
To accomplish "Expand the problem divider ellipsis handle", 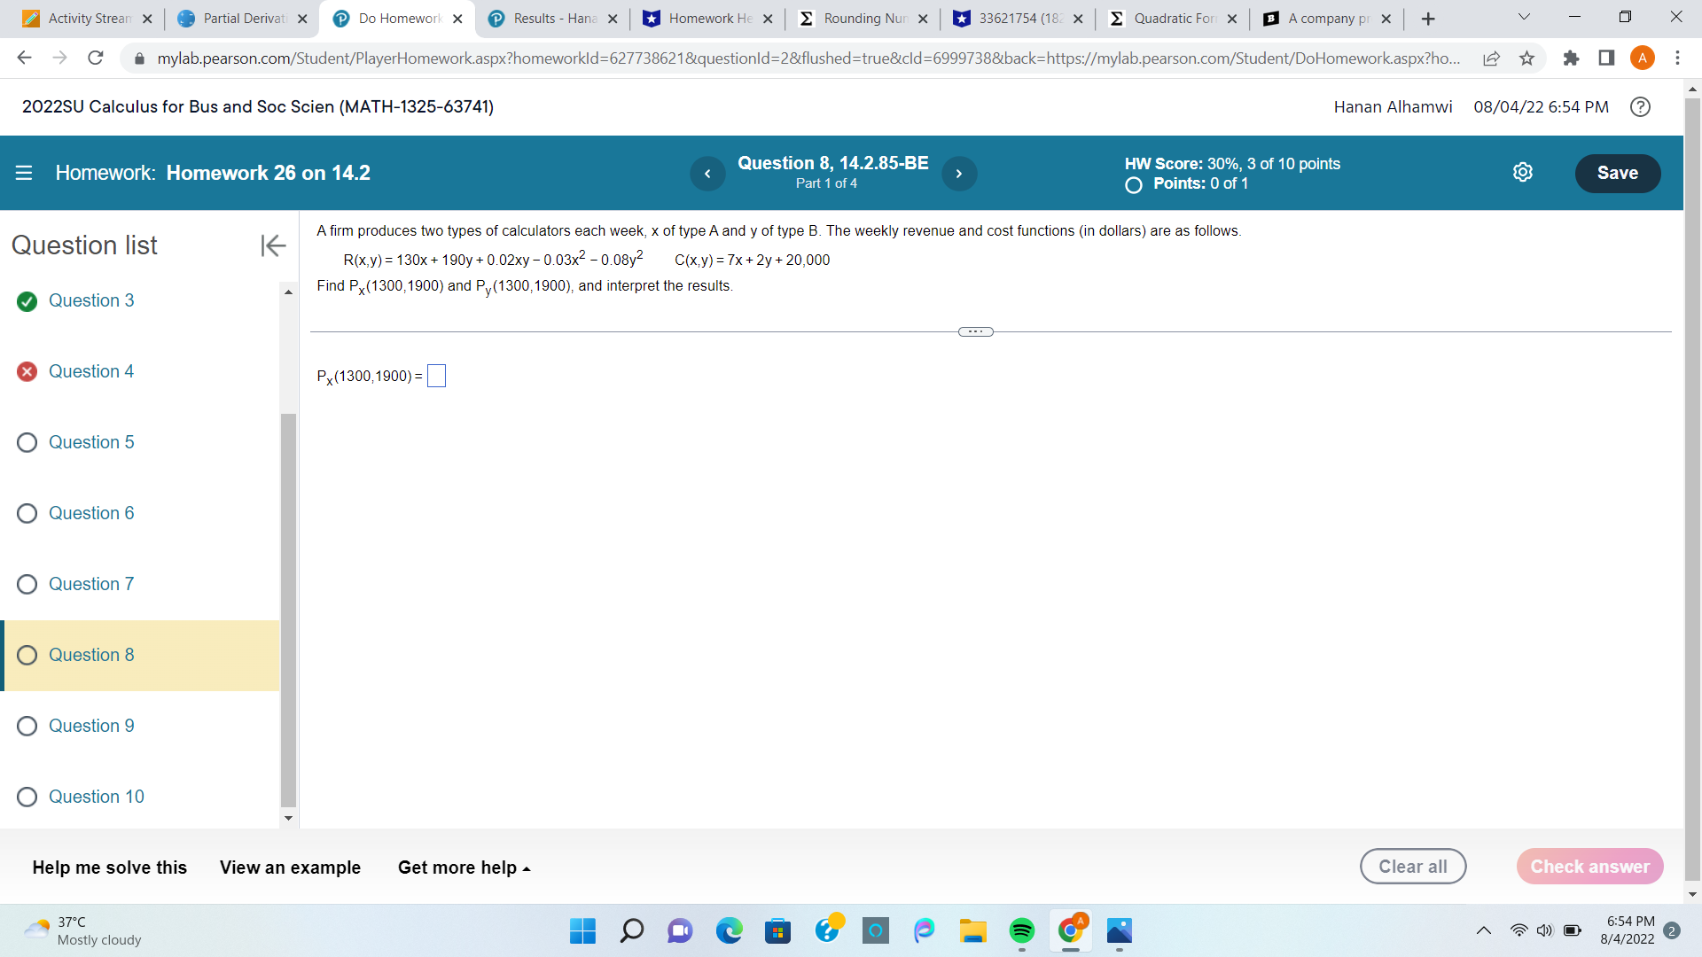I will [975, 332].
